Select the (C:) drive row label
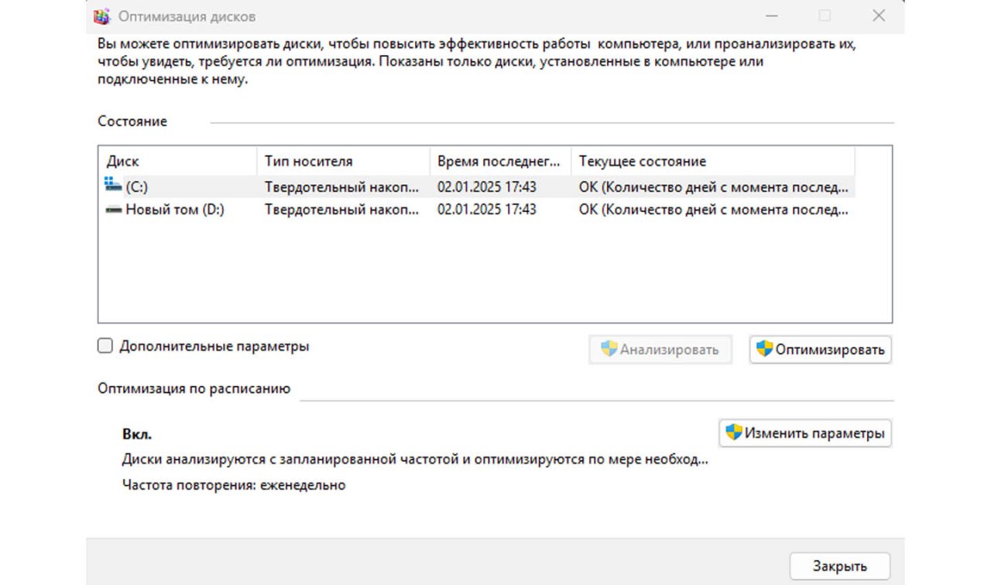This screenshot has width=991, height=585. [x=137, y=186]
